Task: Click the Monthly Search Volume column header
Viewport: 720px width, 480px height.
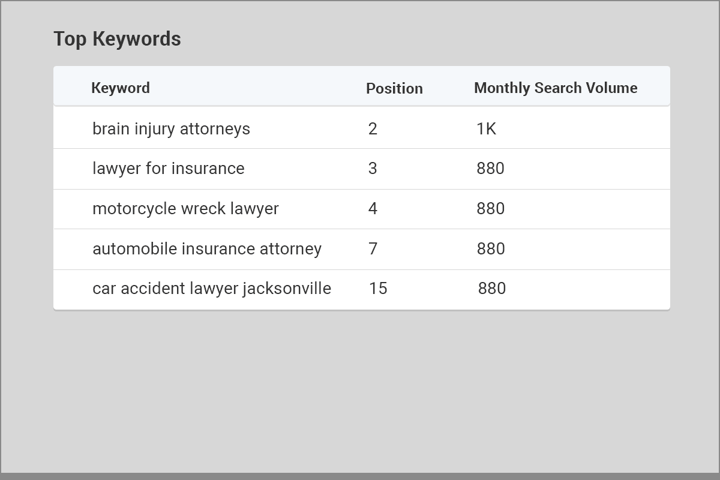Action: (556, 88)
